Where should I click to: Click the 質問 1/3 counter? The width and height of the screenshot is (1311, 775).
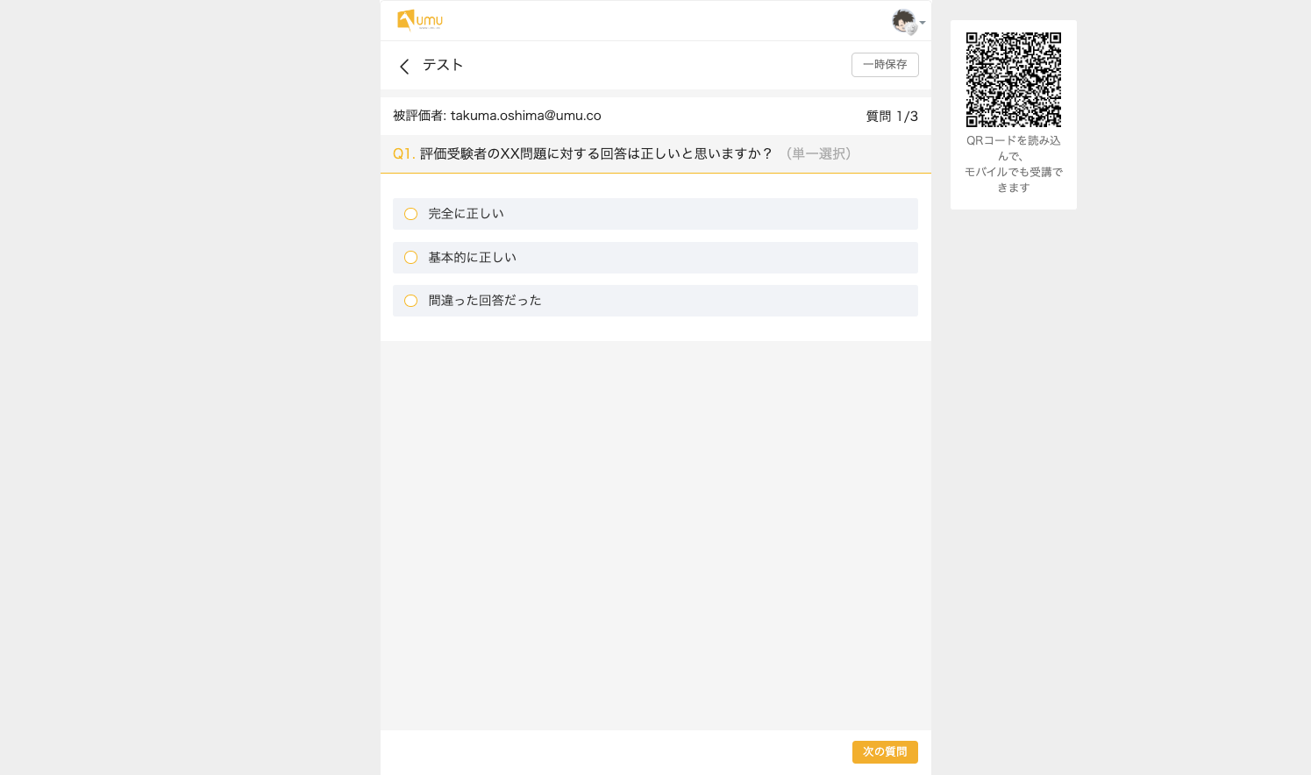pos(892,117)
